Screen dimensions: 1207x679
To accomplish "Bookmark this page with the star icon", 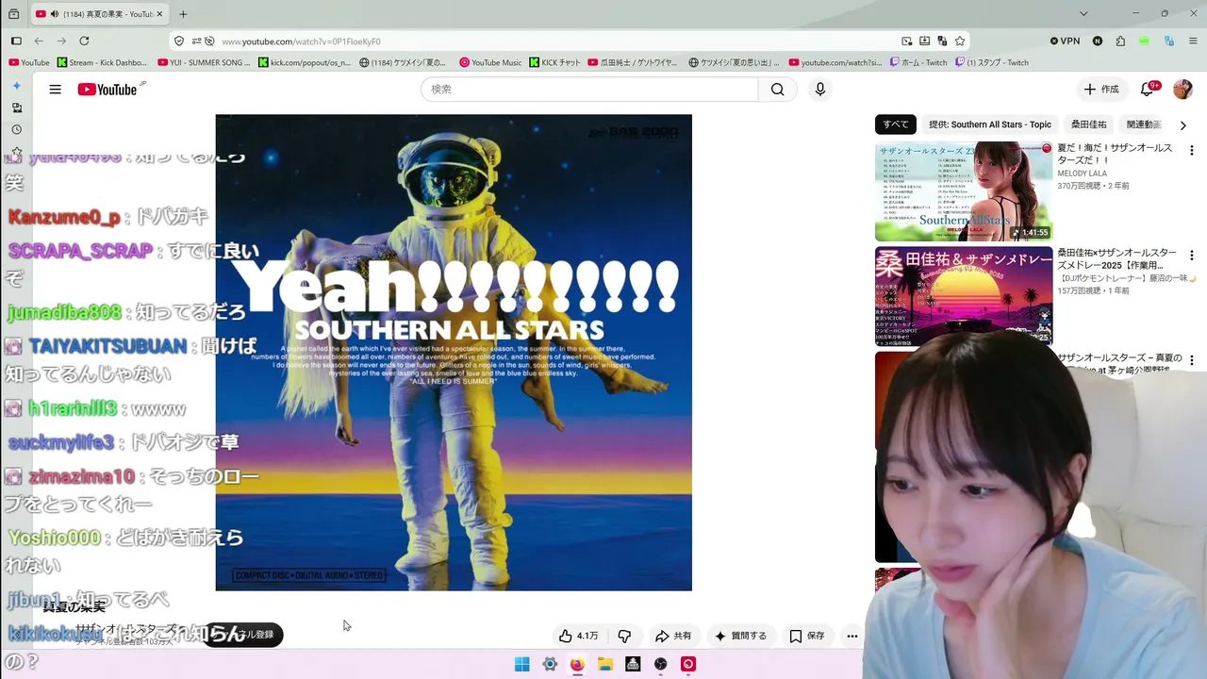I will (960, 41).
